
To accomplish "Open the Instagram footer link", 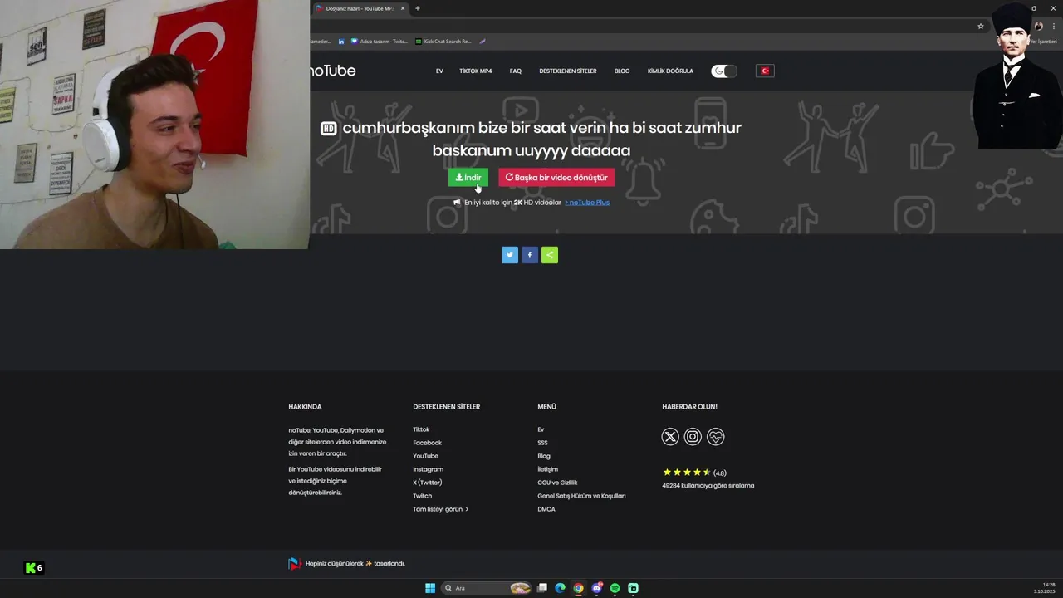I will pos(429,469).
